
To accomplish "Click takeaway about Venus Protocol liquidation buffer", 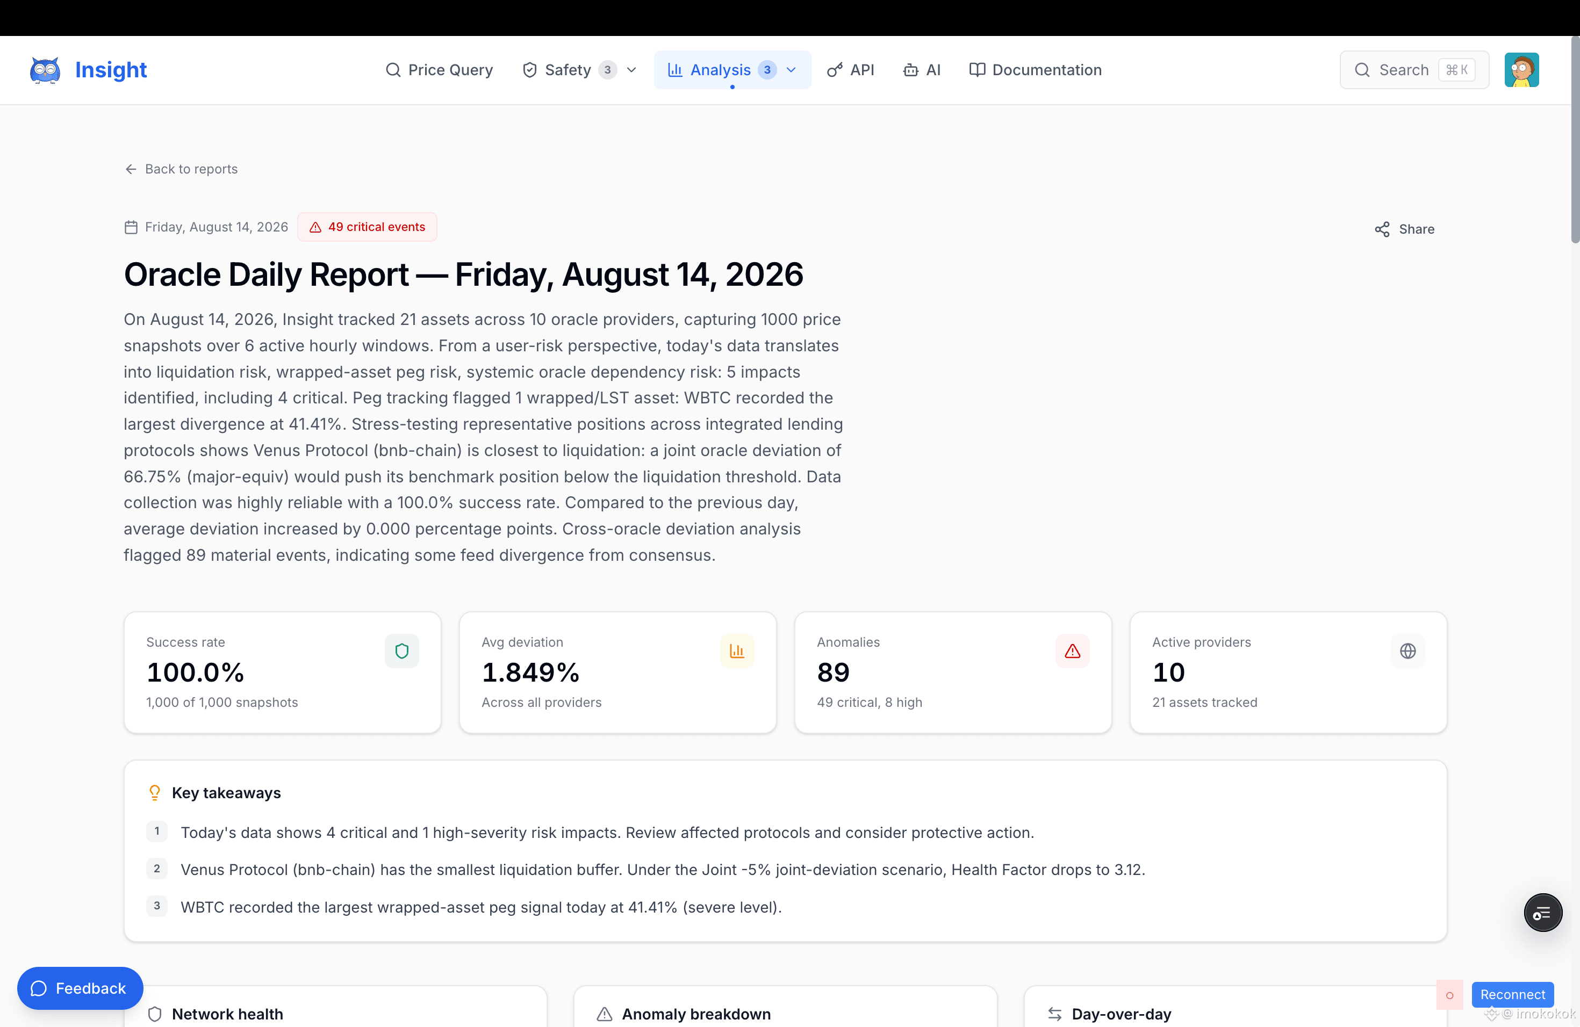I will click(663, 870).
